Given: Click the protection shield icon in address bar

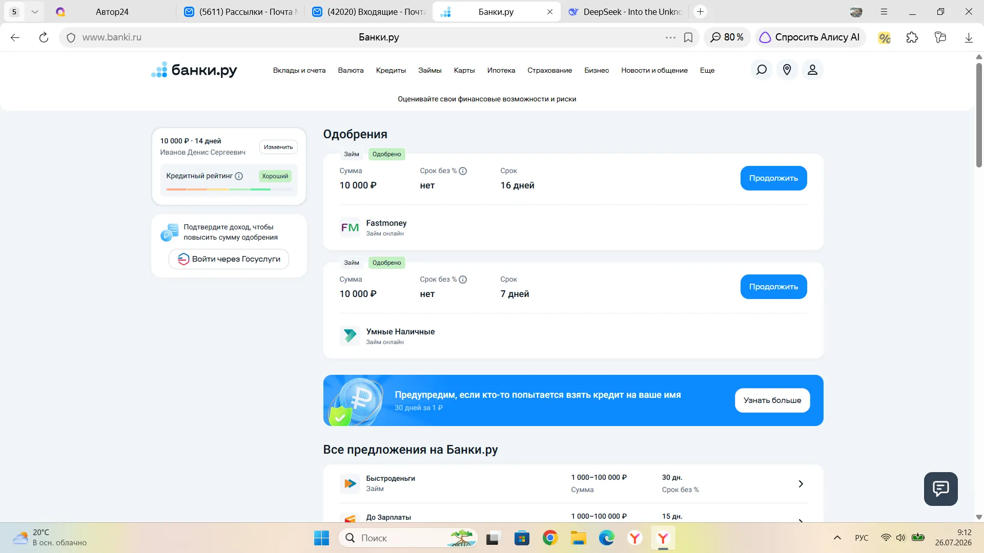Looking at the screenshot, I should point(71,37).
